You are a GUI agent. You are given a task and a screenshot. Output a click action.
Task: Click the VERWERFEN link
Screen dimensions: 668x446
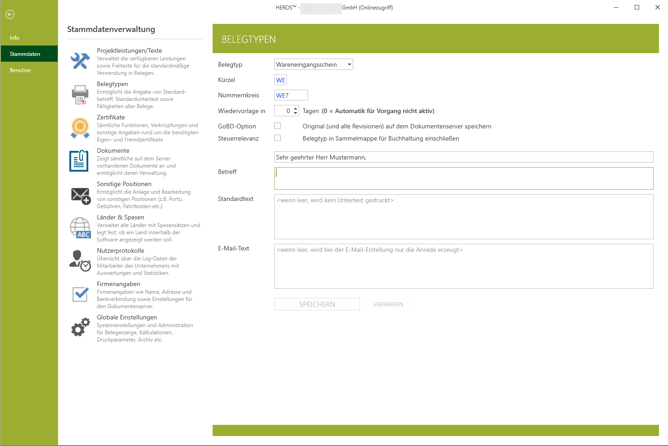click(x=388, y=305)
